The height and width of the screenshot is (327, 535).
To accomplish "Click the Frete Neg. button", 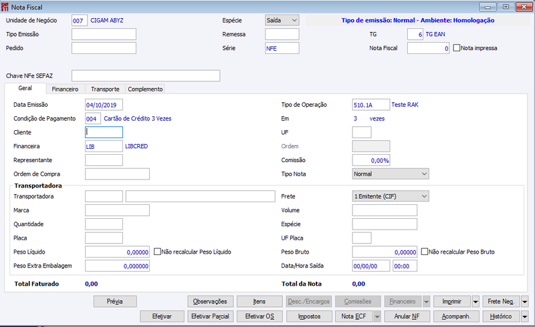I will [502, 302].
